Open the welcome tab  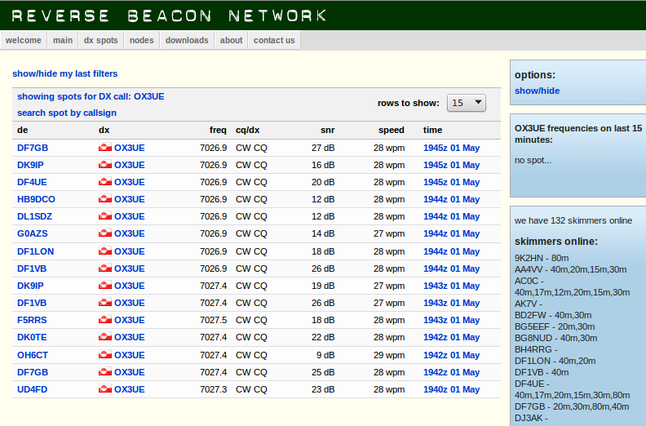(24, 41)
